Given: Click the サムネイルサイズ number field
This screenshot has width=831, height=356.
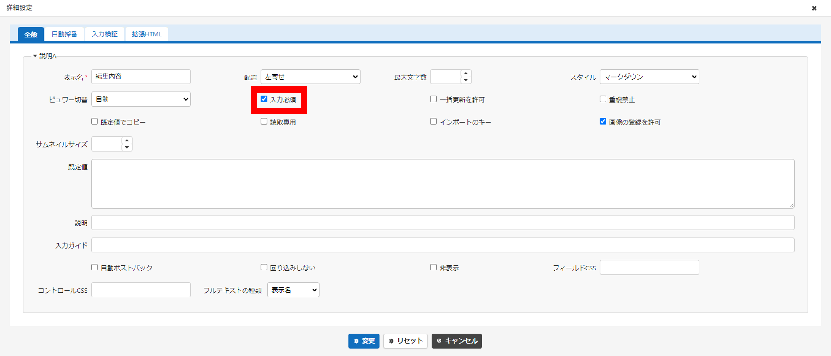Looking at the screenshot, I should 106,144.
